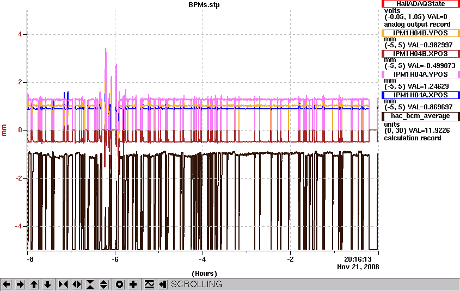Pan the graph right with the right-arrow button
The image size is (460, 291).
20,284
